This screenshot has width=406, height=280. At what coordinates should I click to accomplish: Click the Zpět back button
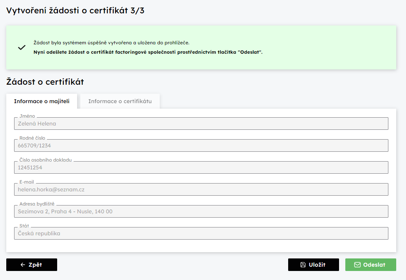point(32,265)
